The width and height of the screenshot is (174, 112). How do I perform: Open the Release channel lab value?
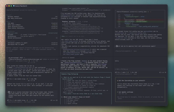pyautogui.click(x=56, y=17)
